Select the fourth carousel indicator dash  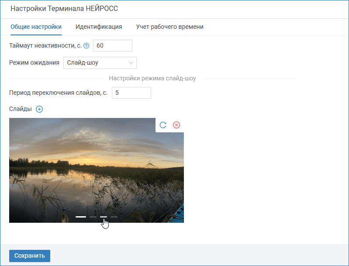(x=114, y=217)
